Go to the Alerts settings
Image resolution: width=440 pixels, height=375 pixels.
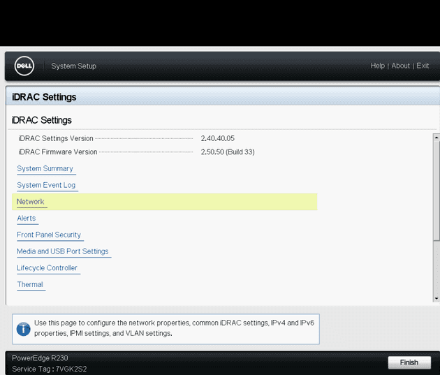tap(27, 219)
